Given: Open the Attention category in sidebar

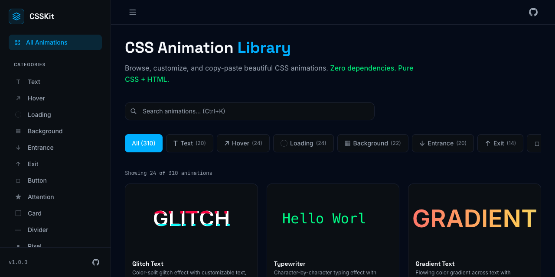Looking at the screenshot, I should pyautogui.click(x=55, y=197).
